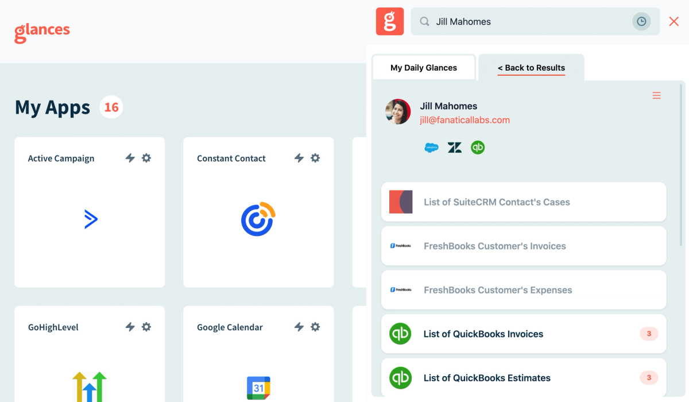Click the QuickBooks Estimates count badge 3
The width and height of the screenshot is (689, 402).
[649, 378]
